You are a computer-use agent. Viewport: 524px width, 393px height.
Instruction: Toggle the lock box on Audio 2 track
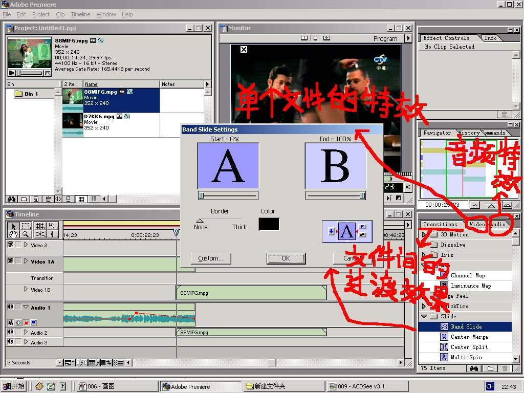18,332
